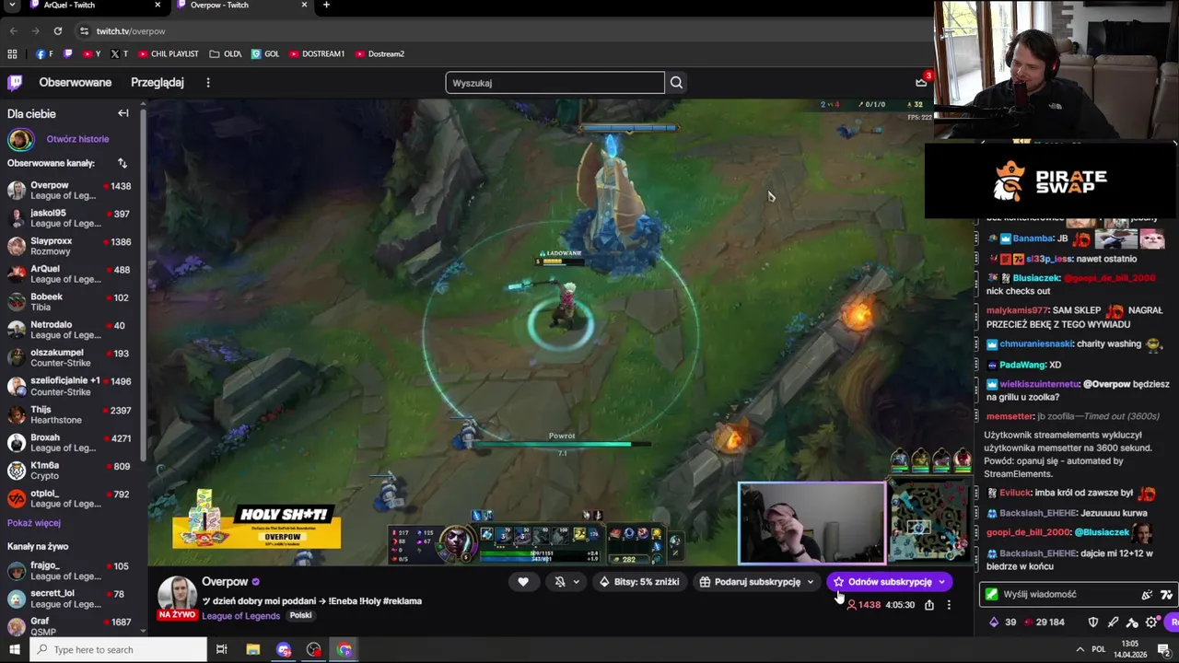This screenshot has width=1179, height=663.
Task: Click the search magnifier button
Action: 676,83
